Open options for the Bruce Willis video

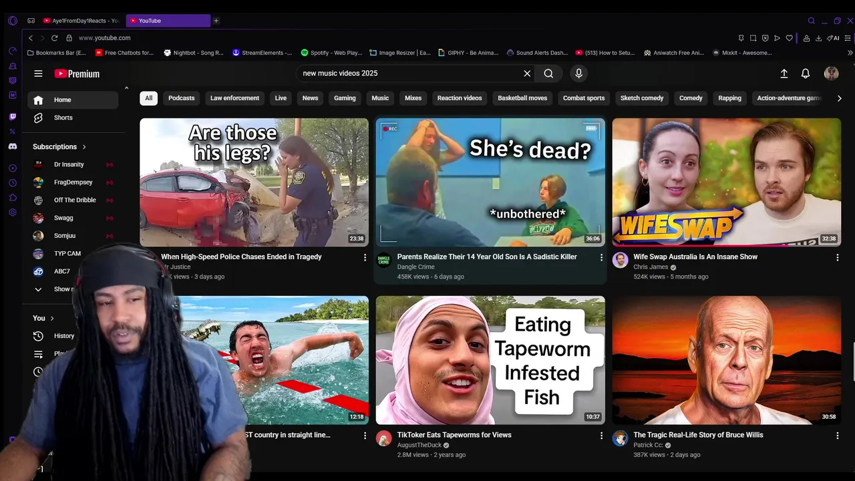838,436
